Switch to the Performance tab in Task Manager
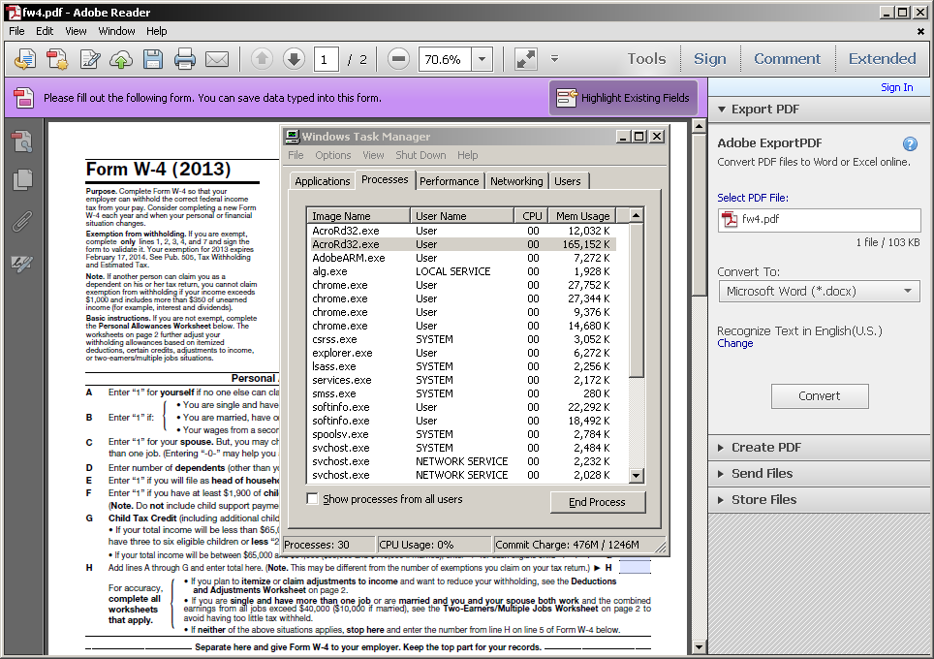Image resolution: width=934 pixels, height=659 pixels. click(x=450, y=181)
